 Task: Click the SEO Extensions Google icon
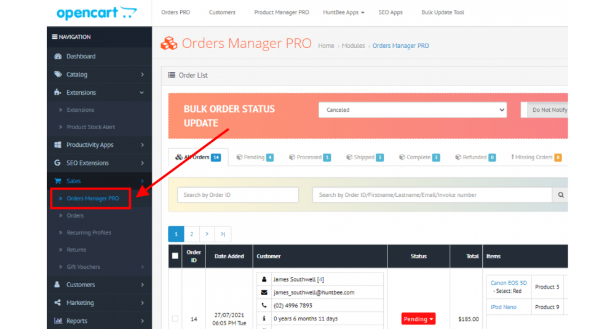click(58, 163)
